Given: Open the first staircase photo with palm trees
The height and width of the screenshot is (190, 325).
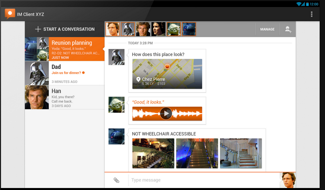Looking at the screenshot, I should tap(153, 153).
